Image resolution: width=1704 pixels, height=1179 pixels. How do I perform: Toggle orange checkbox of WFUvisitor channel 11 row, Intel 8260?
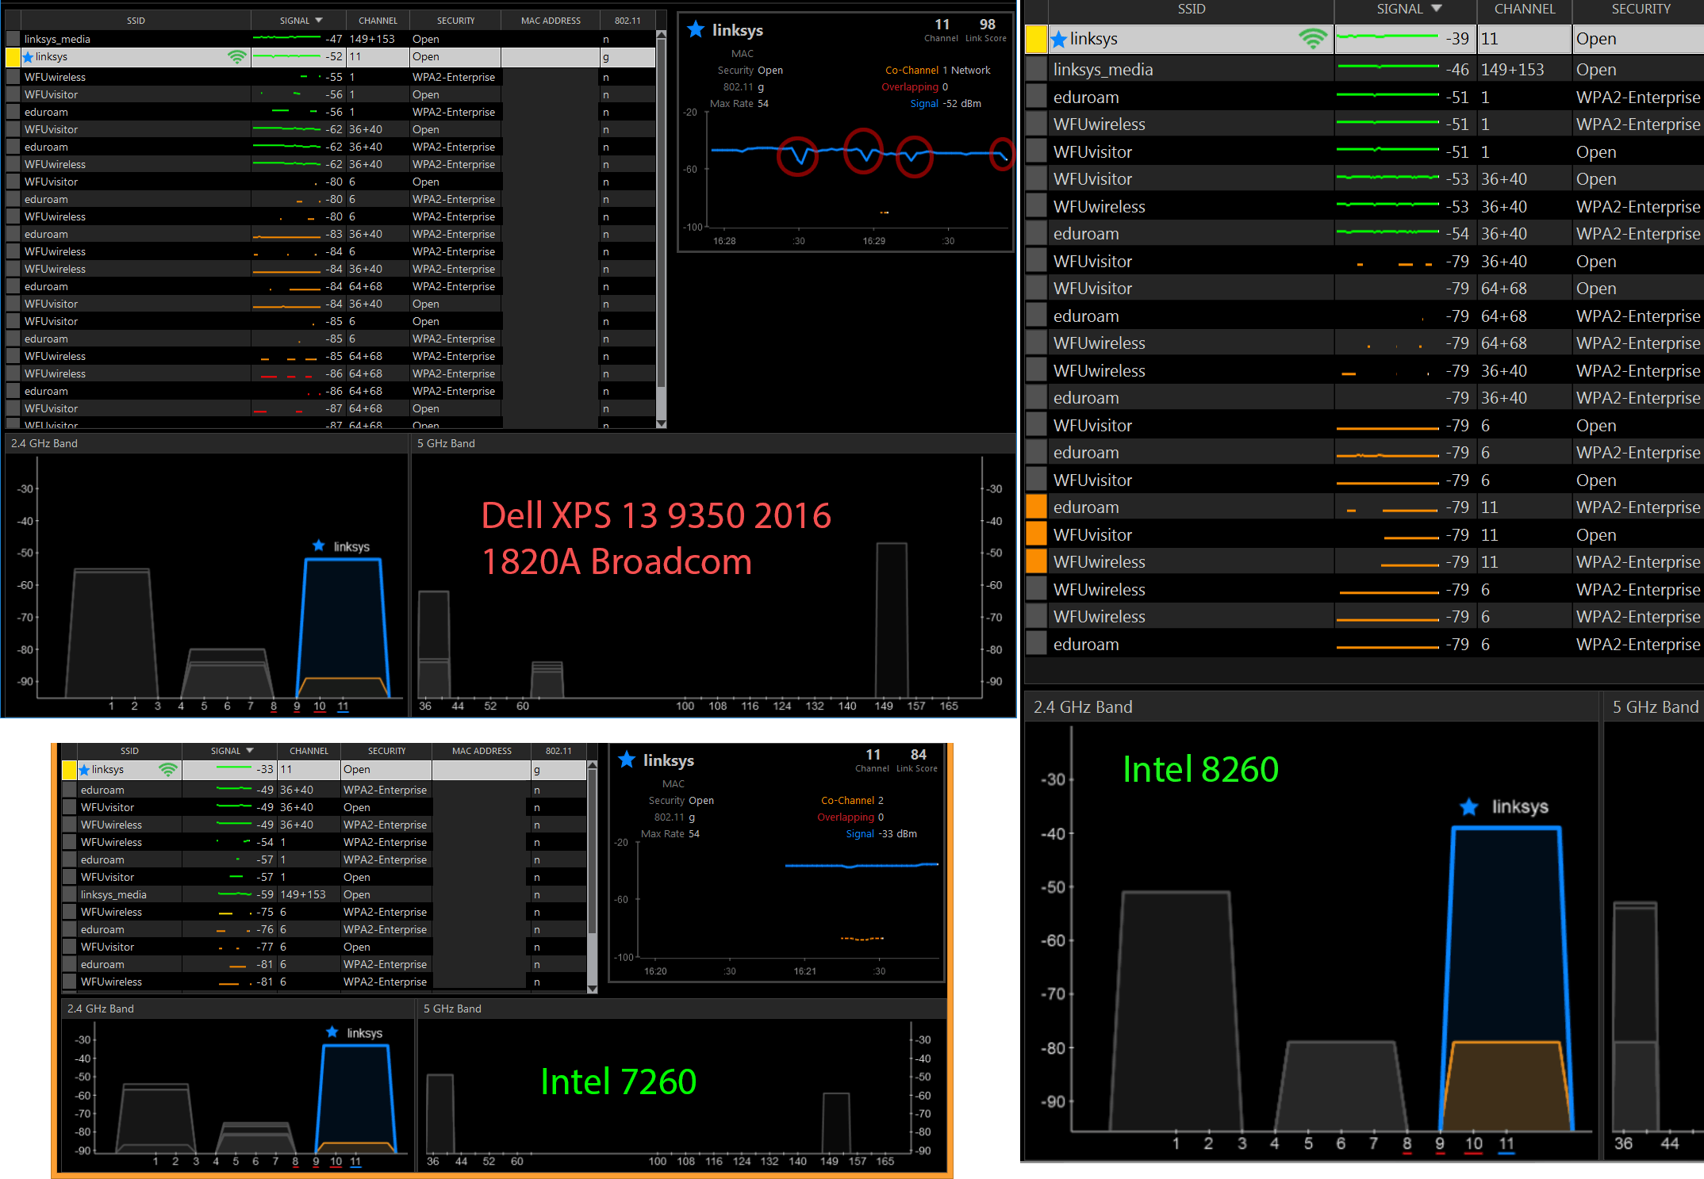click(x=1036, y=534)
